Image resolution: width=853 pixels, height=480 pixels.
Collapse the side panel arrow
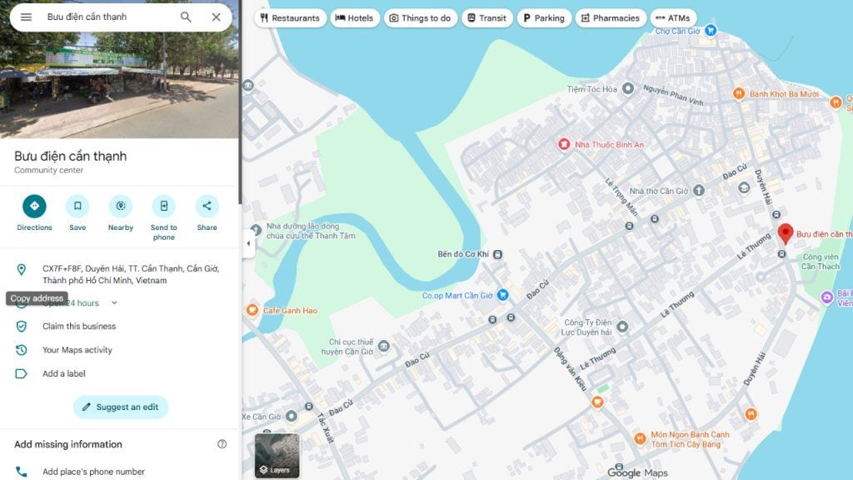click(x=247, y=243)
